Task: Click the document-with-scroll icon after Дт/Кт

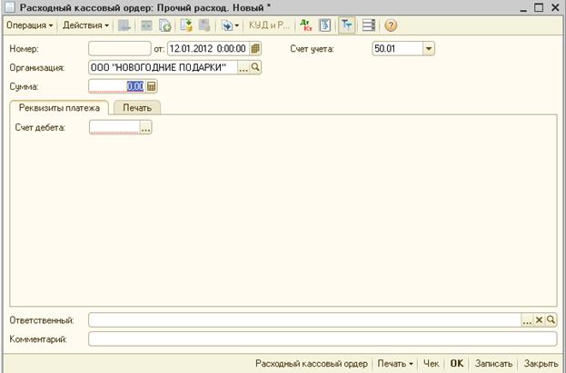Action: pyautogui.click(x=325, y=25)
